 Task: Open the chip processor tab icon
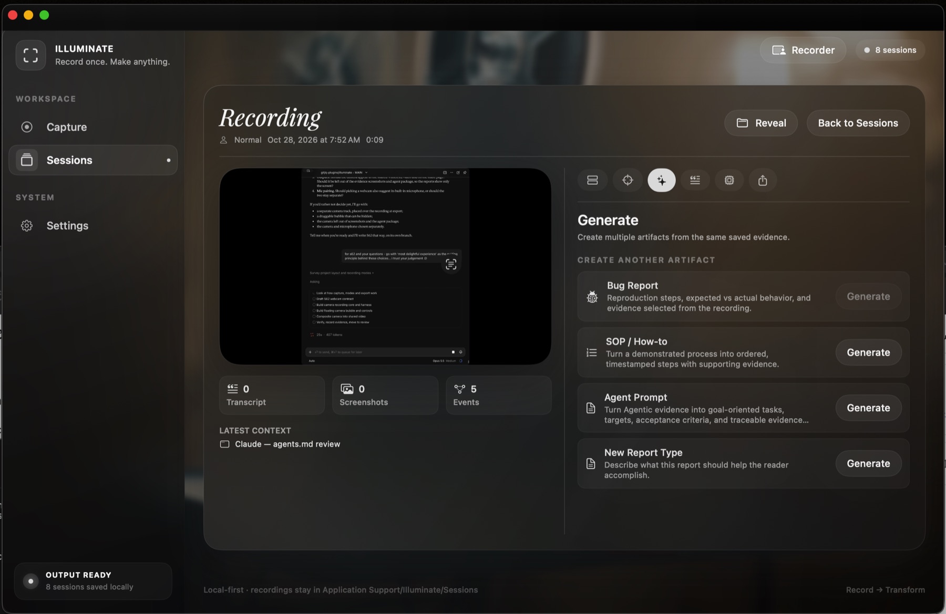click(x=729, y=180)
